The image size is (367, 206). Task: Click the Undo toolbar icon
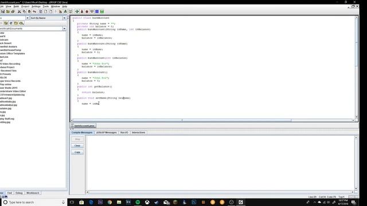[34, 11]
